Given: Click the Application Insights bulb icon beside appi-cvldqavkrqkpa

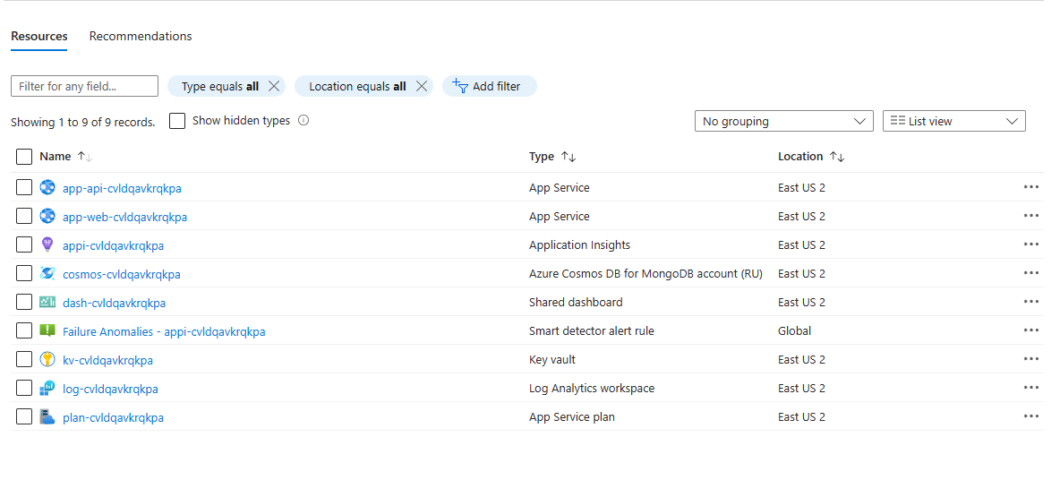Looking at the screenshot, I should coord(47,244).
